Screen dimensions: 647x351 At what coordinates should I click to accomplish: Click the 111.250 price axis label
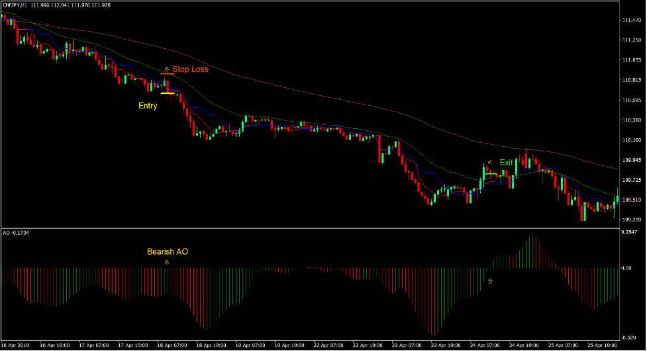pyautogui.click(x=632, y=40)
